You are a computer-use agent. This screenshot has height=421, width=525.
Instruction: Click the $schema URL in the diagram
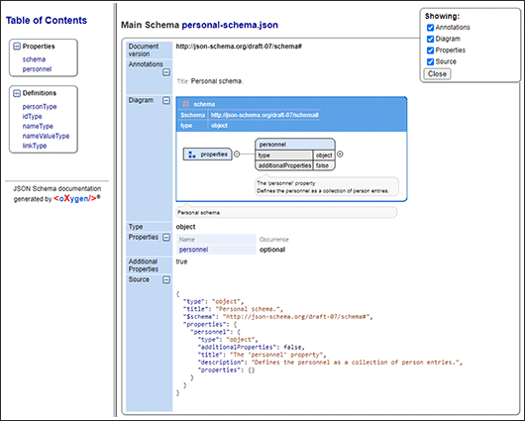click(x=264, y=115)
